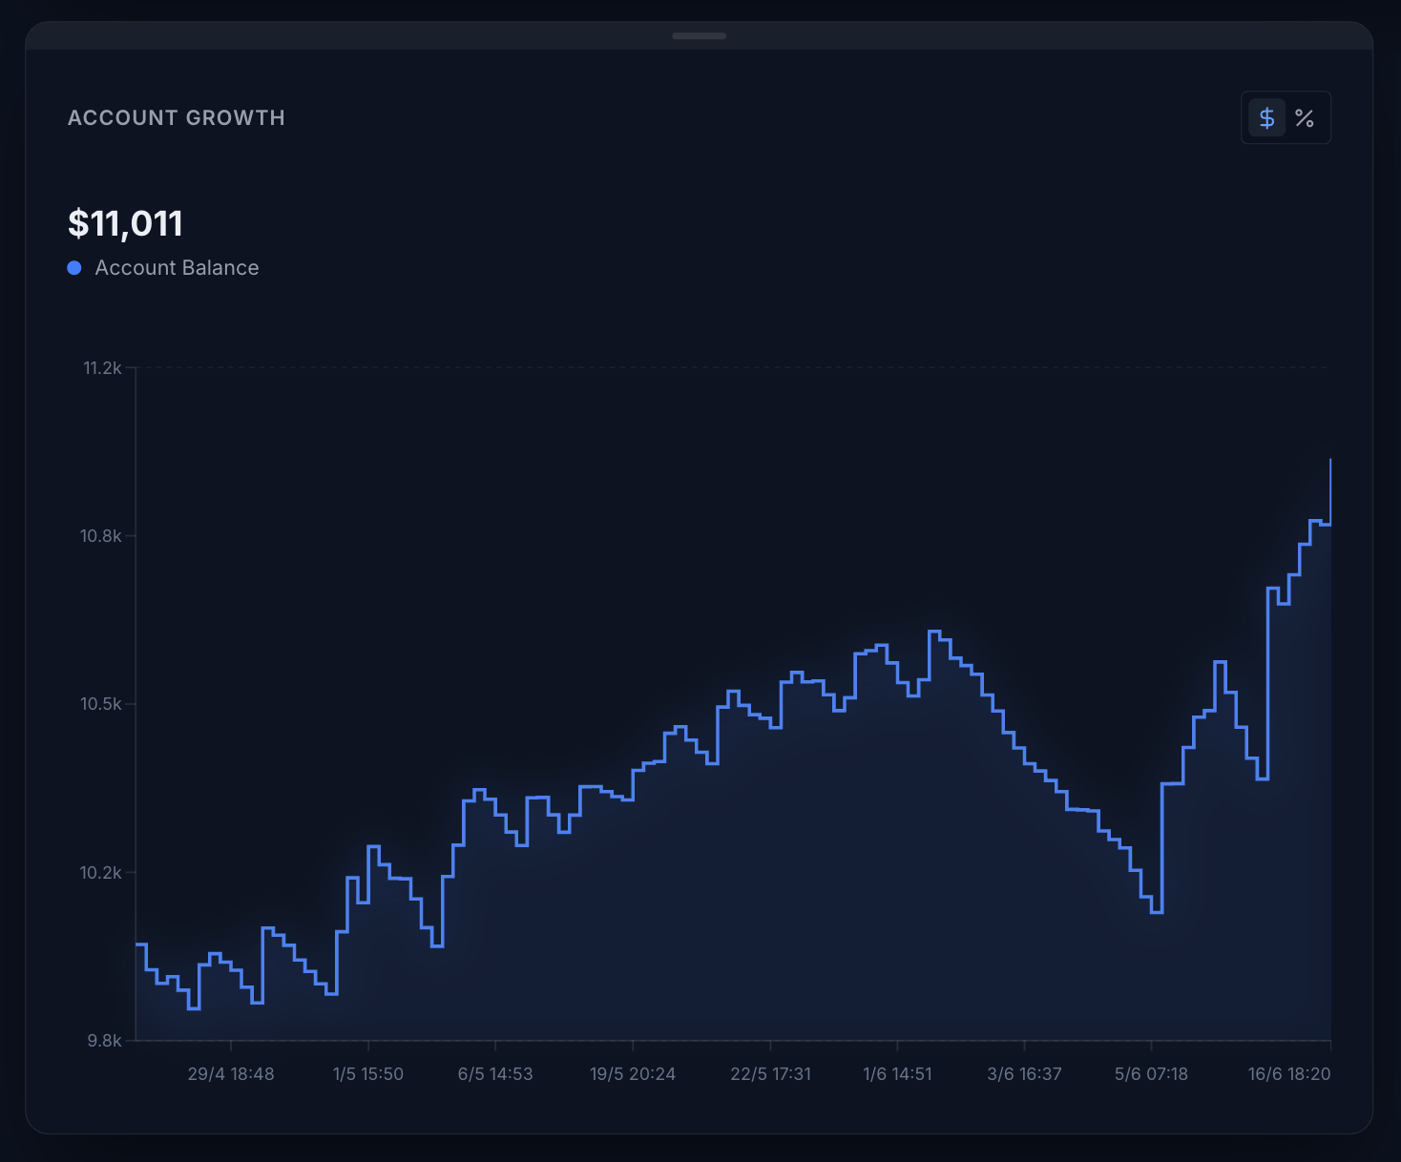Select the $11,011 balance value
This screenshot has width=1401, height=1162.
125,223
